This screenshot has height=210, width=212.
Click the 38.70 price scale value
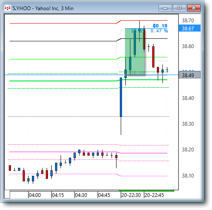point(188,21)
